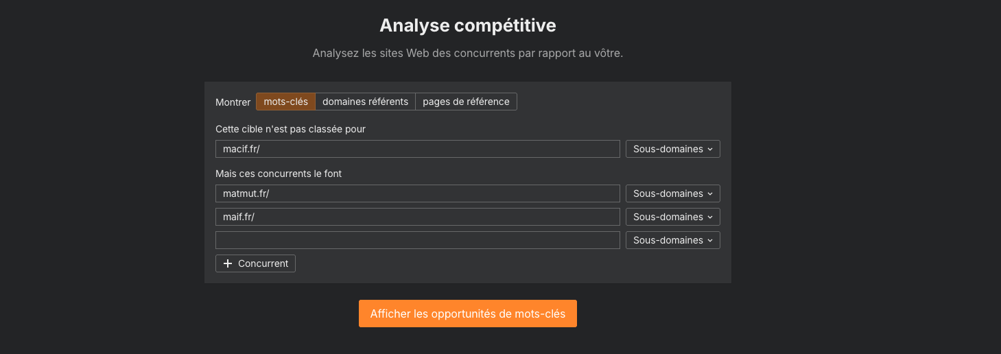The height and width of the screenshot is (354, 1001).
Task: Click the chevron arrow in macif.fr's scope selector
Action: tap(710, 149)
